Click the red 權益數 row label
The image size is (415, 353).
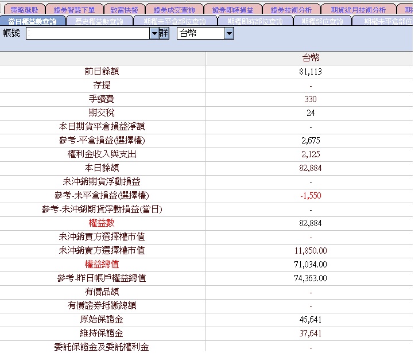pos(102,223)
